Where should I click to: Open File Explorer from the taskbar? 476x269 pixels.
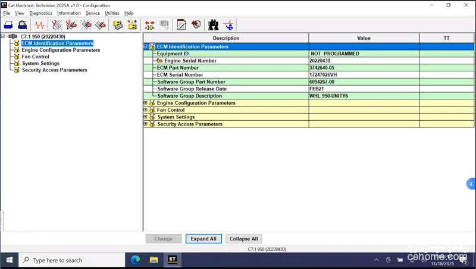pos(154,260)
